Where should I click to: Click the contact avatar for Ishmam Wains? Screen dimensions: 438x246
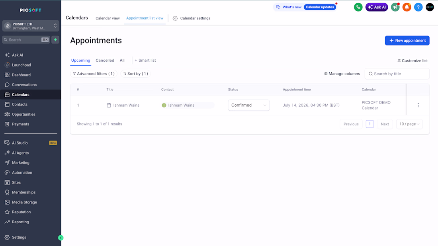(x=164, y=105)
